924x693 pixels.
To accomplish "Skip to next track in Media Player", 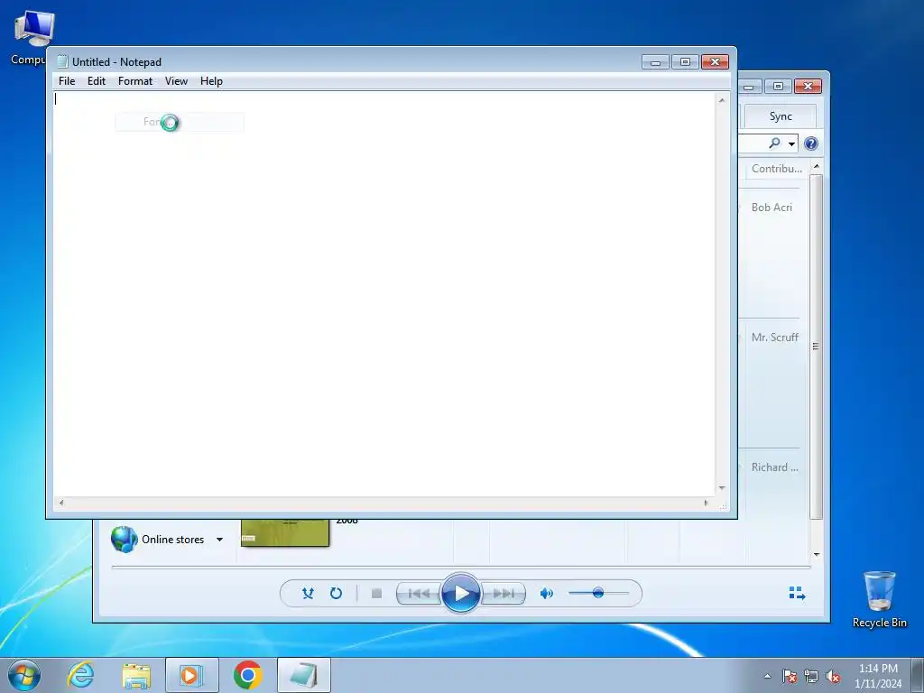I will (x=503, y=594).
